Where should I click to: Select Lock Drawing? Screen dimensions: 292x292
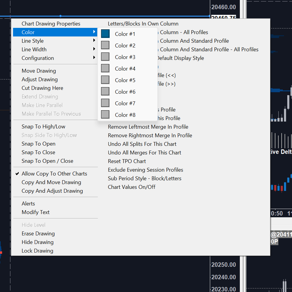37,251
